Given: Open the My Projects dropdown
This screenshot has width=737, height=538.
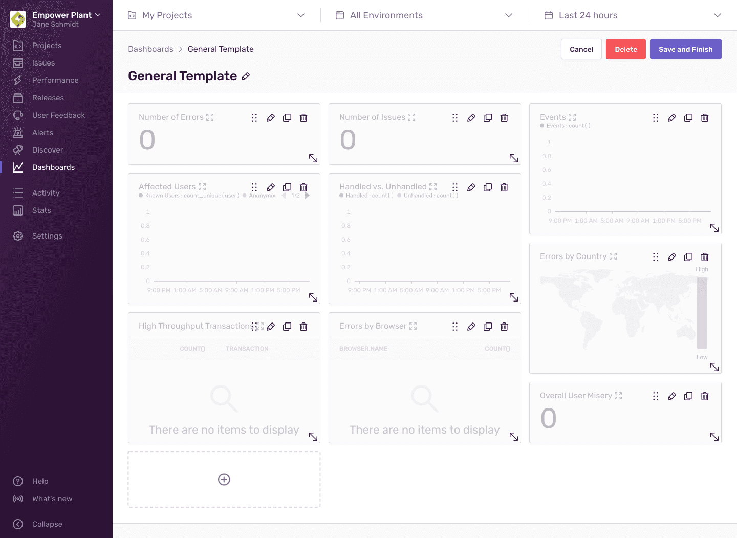Looking at the screenshot, I should coord(216,15).
